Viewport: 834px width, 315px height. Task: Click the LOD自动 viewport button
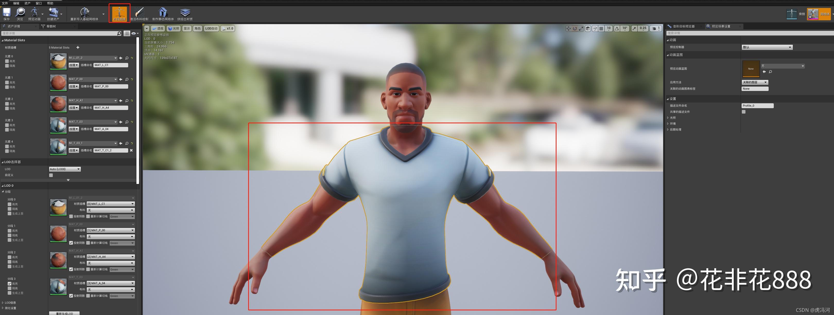pyautogui.click(x=211, y=29)
